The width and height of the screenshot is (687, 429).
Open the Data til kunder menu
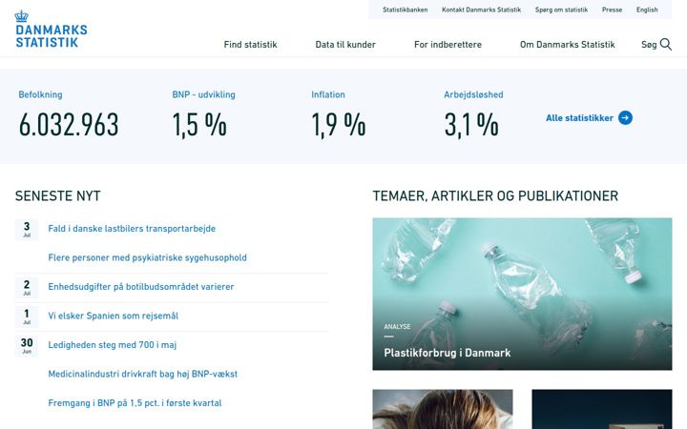click(345, 45)
